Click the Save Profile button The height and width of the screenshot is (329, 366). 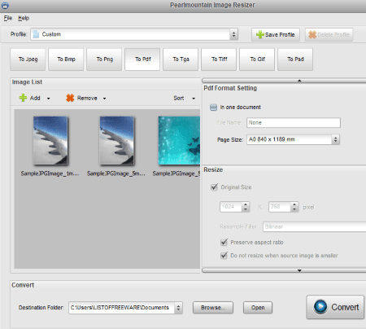coord(276,35)
